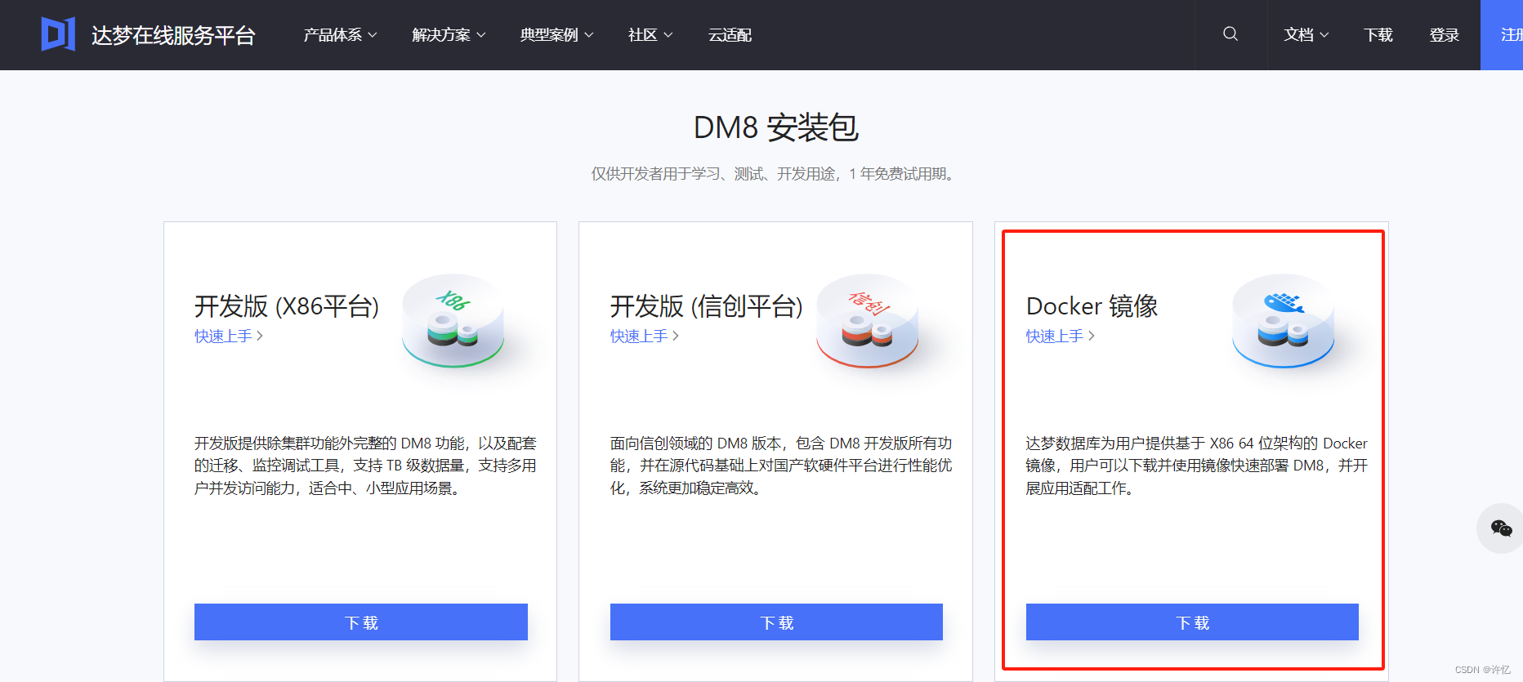Open the search magnifier icon
Viewport: 1523px width, 682px height.
tap(1230, 34)
